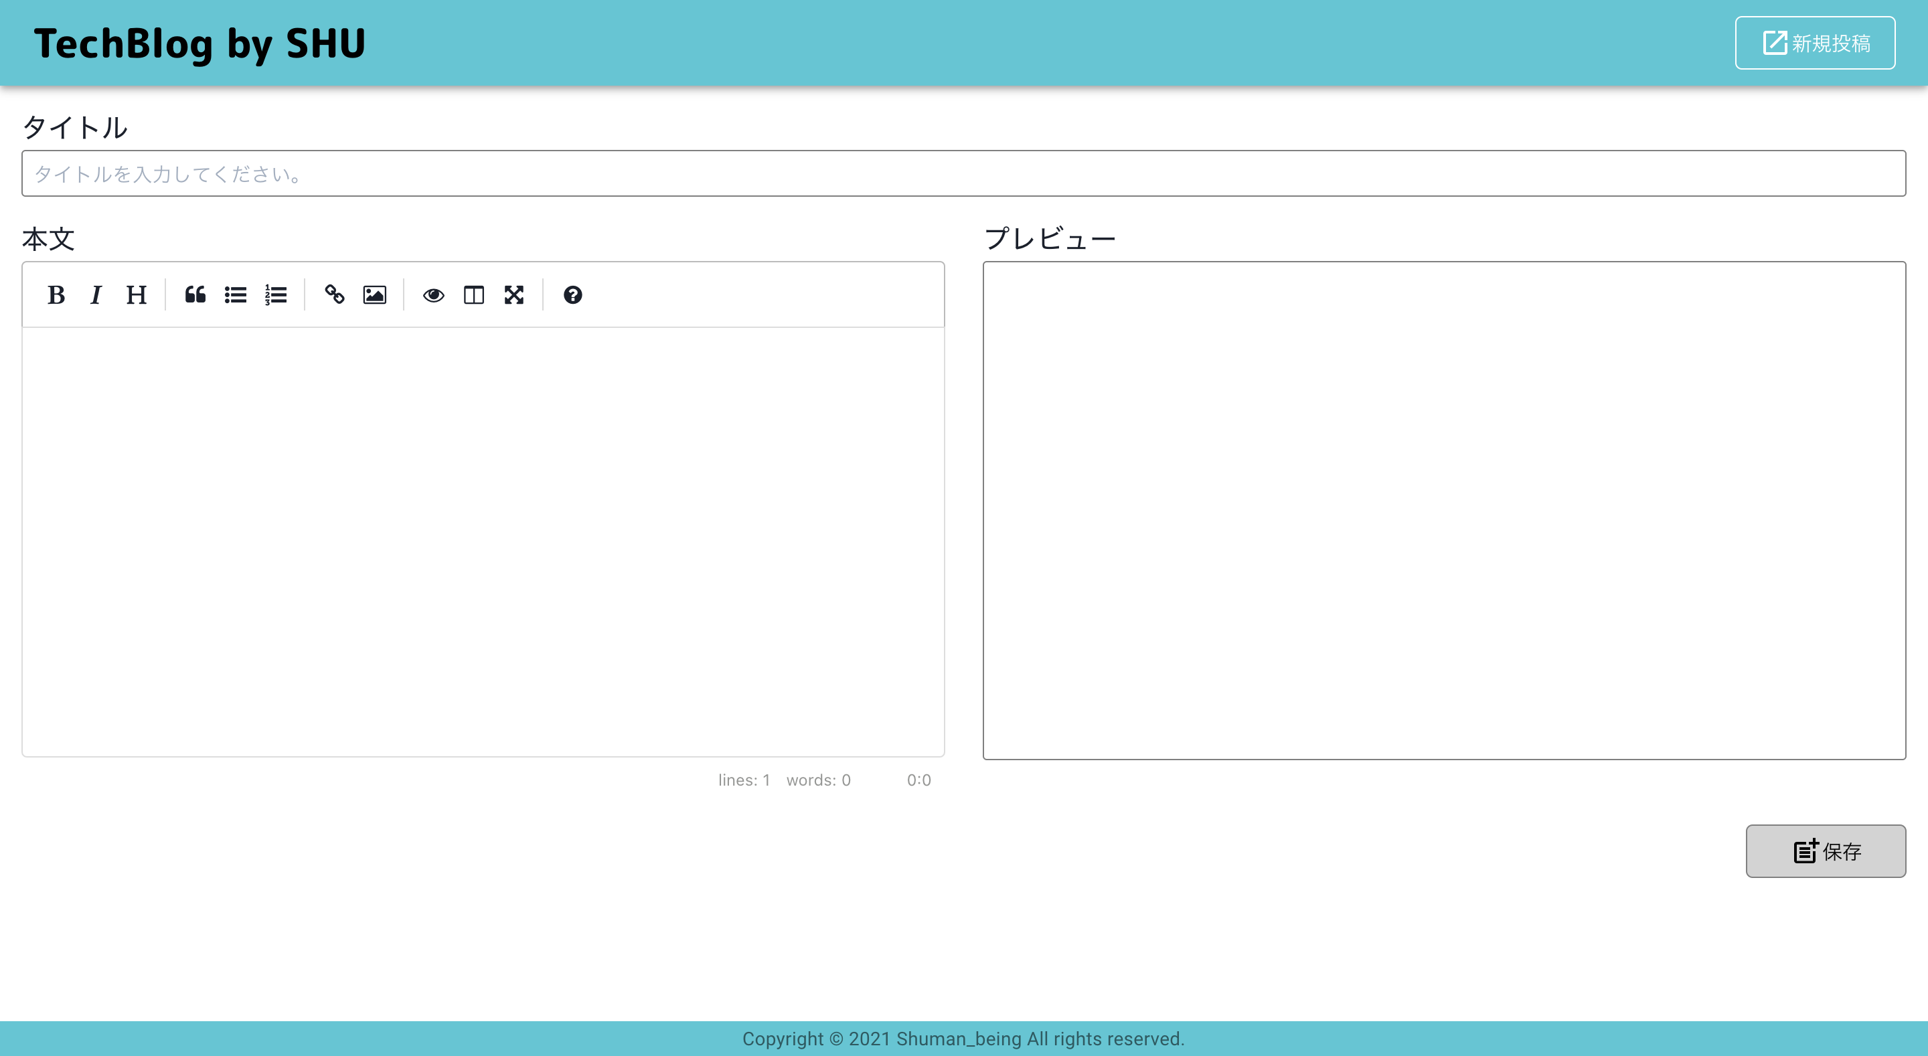Screen dimensions: 1928x1056
Task: Click the lines: 1 status indicator
Action: tap(744, 780)
